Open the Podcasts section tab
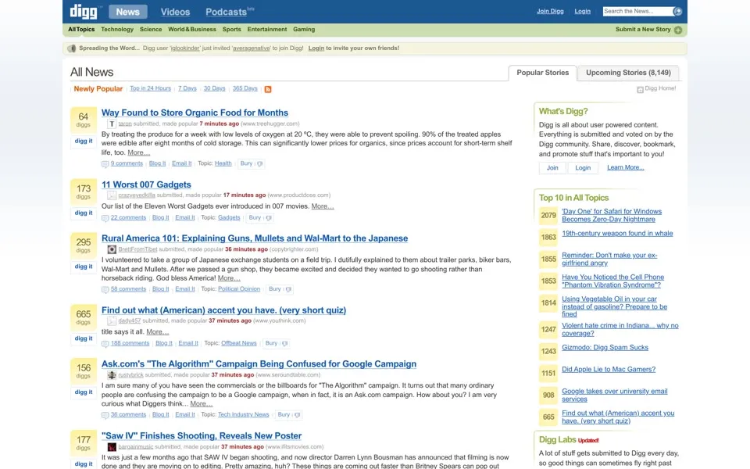The height and width of the screenshot is (469, 750). (227, 12)
